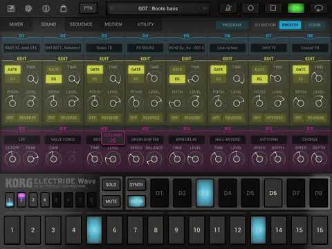
Task: Toggle OFF button on the D4 part
Action: click(x=133, y=118)
